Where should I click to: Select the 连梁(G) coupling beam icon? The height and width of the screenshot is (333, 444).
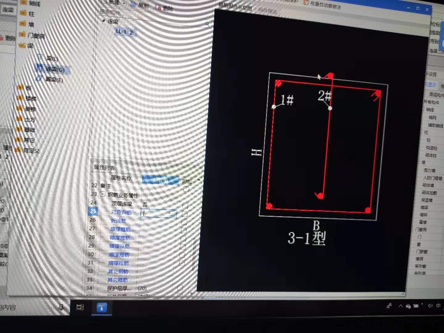[x=39, y=68]
